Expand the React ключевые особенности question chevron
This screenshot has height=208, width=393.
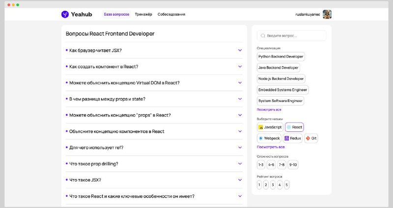tap(240, 196)
